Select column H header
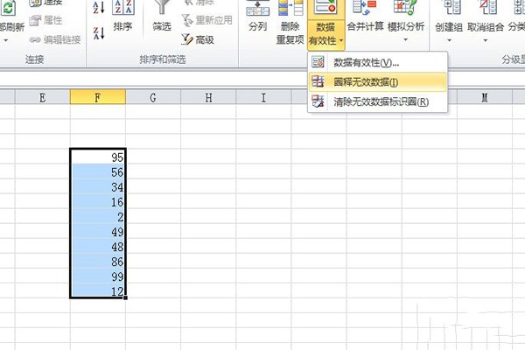This screenshot has height=350, width=525. (208, 97)
